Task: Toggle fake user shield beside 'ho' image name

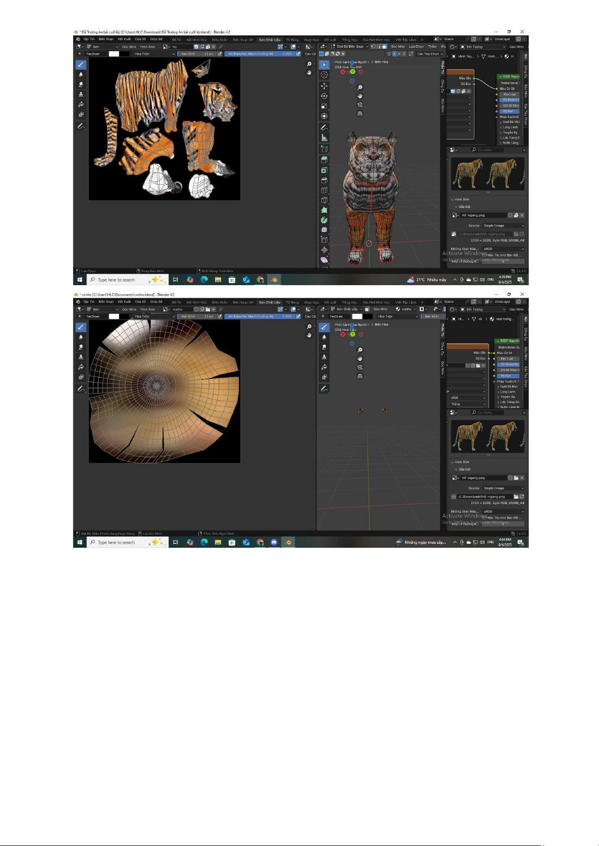Action: 196,47
